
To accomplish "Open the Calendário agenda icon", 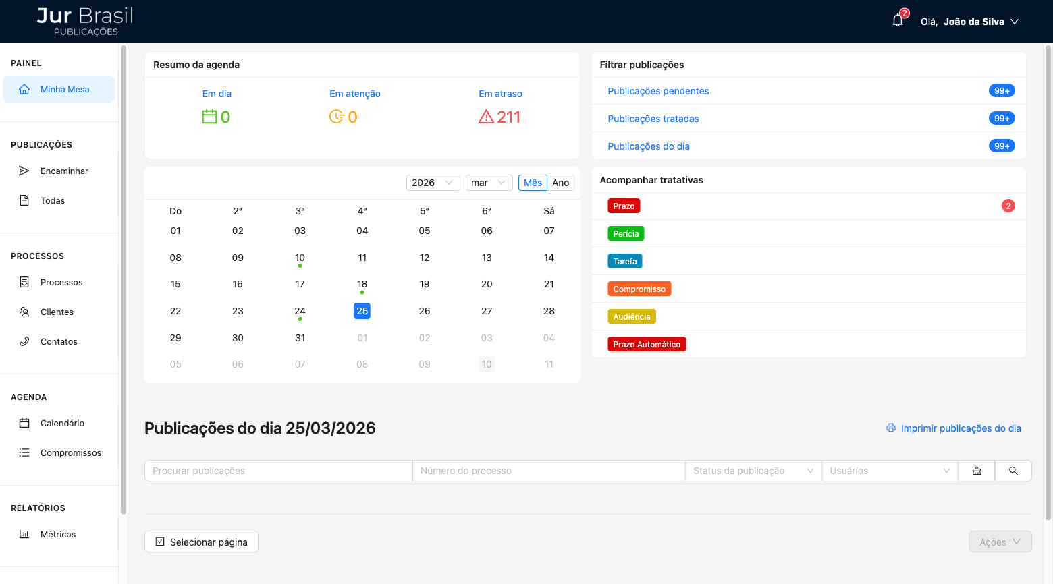I will pos(24,423).
